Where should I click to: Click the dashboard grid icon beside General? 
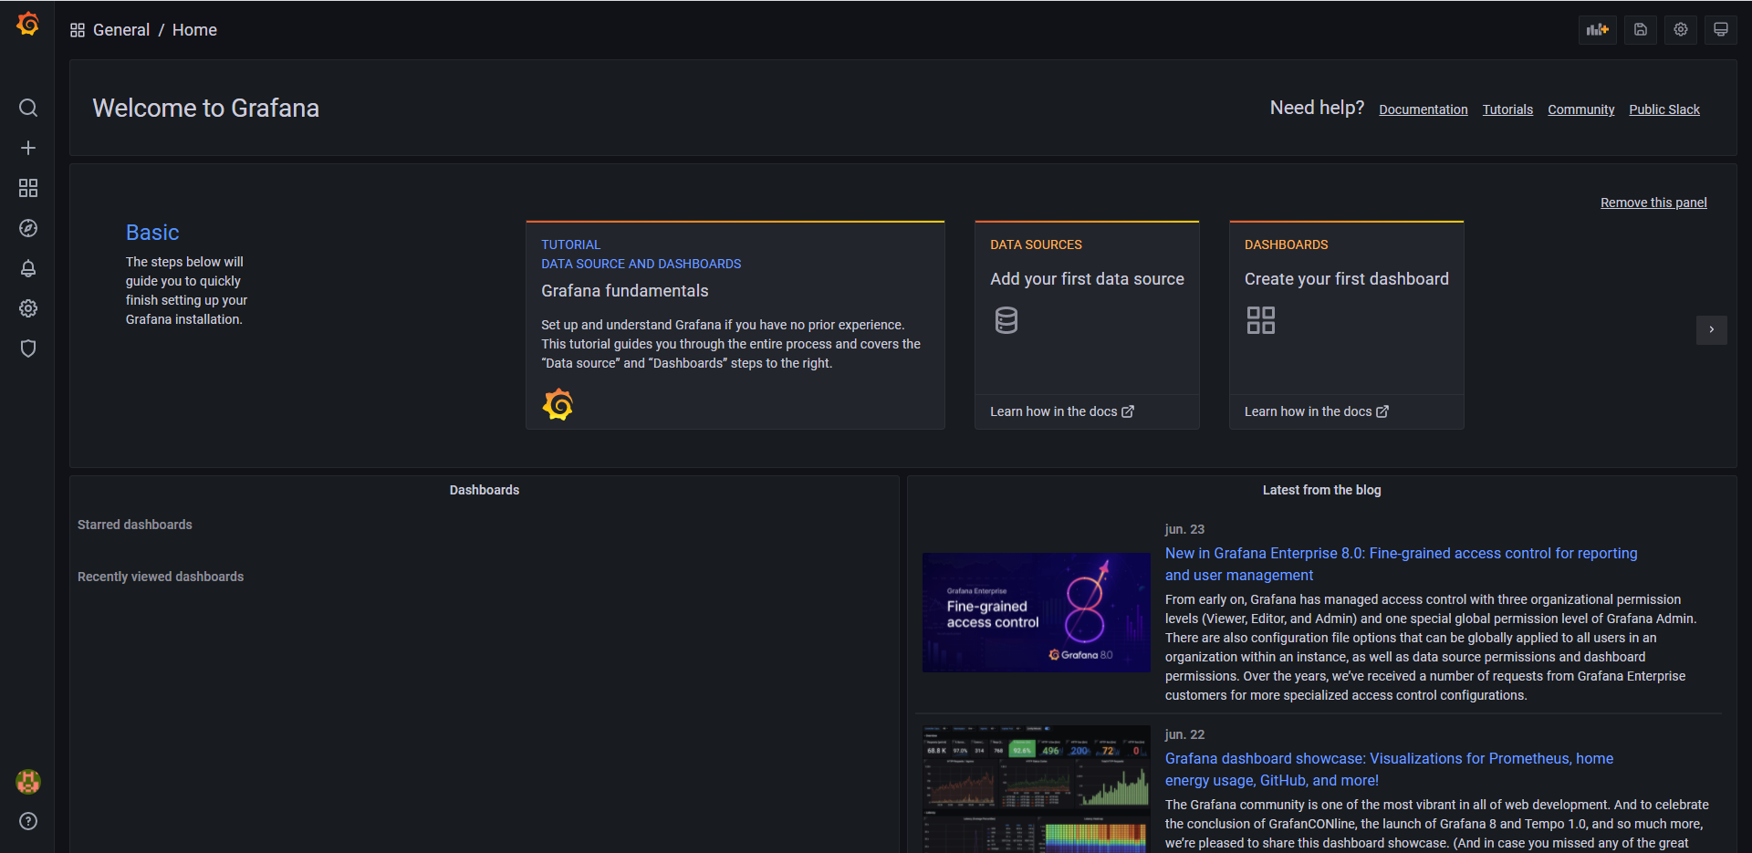click(x=78, y=30)
